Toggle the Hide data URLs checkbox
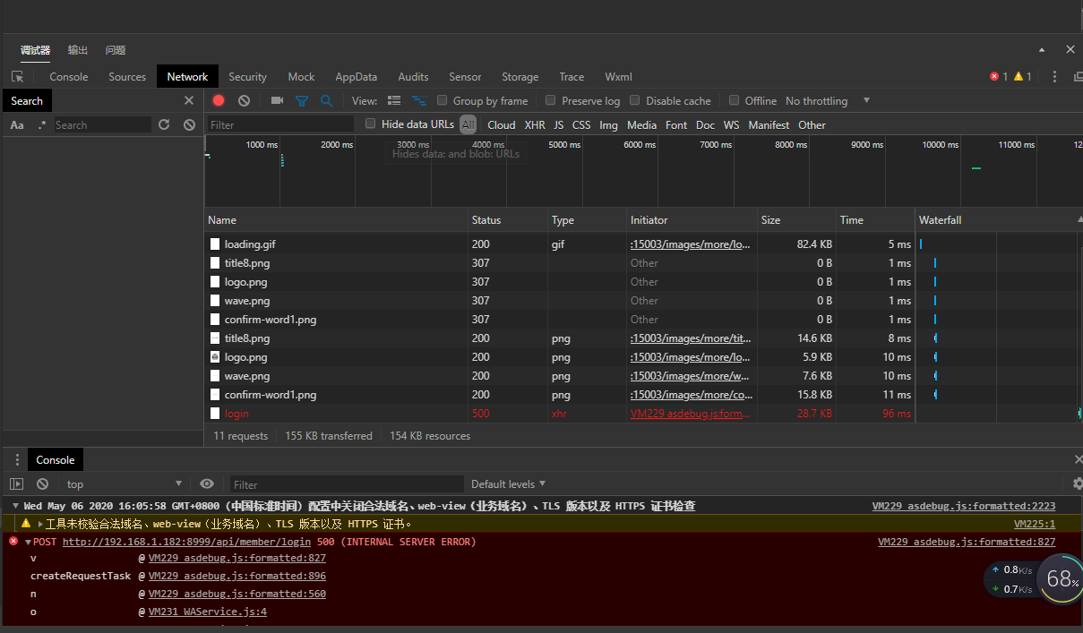This screenshot has width=1083, height=633. click(371, 124)
